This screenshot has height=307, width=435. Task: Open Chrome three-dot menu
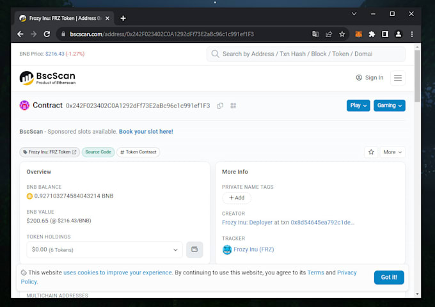coord(412,34)
